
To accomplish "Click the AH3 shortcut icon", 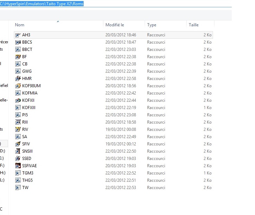I will (18, 35).
